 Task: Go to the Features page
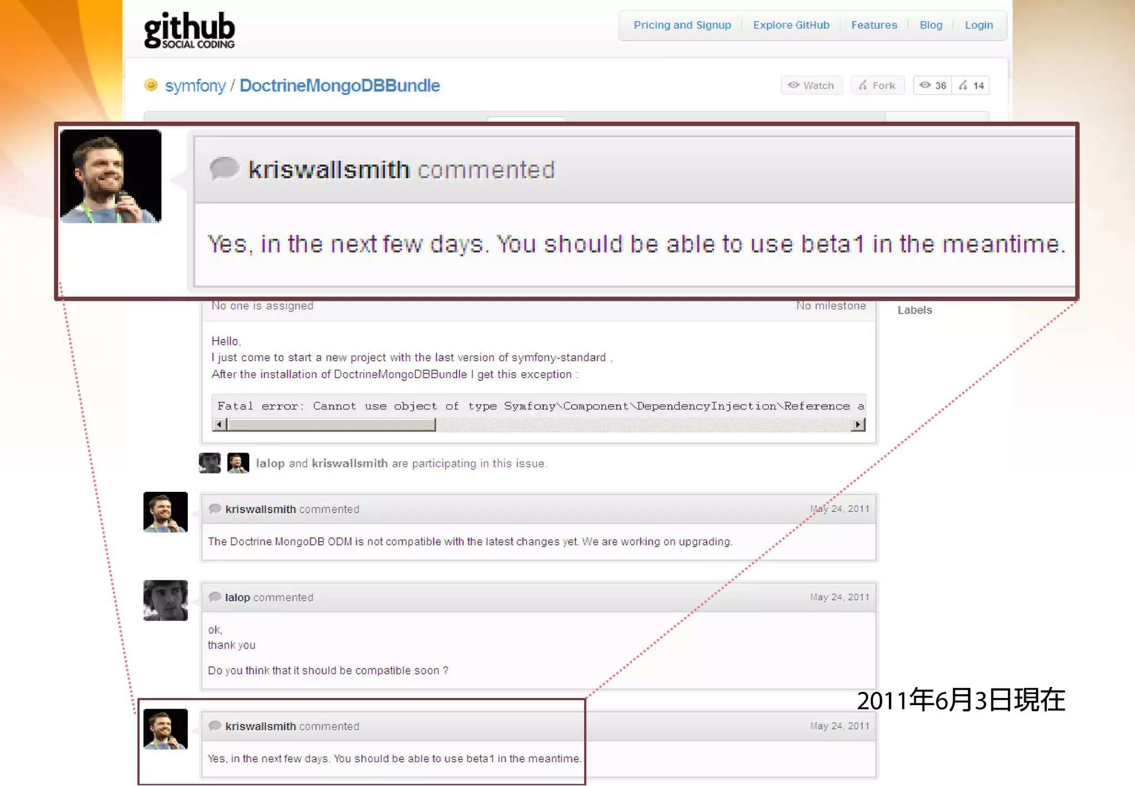pyautogui.click(x=874, y=25)
